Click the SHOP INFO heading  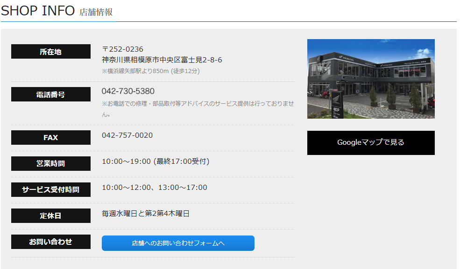coord(38,11)
